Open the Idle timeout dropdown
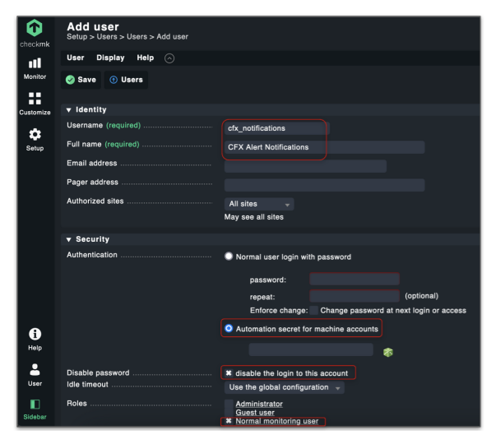Screen dimensions: 500x444 point(284,387)
